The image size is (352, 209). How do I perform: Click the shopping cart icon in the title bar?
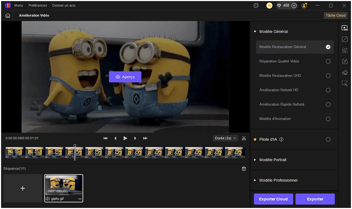click(269, 6)
